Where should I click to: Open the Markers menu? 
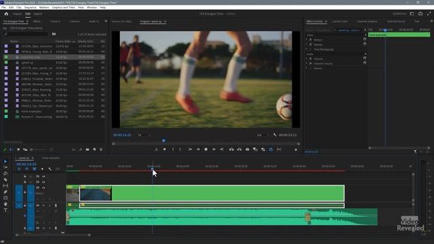point(44,7)
